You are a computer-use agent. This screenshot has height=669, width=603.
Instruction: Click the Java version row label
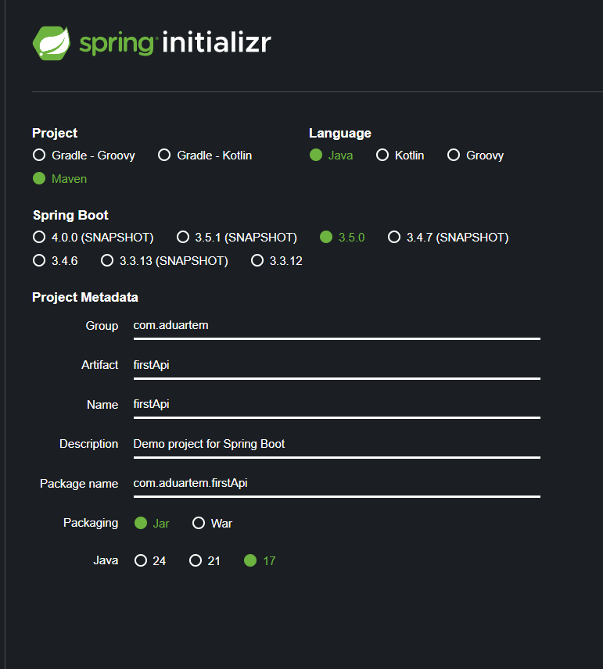tap(106, 560)
